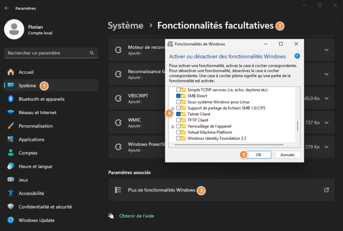This screenshot has height=231, width=343.
Task: Click the Accessibilité icon
Action: (11, 193)
